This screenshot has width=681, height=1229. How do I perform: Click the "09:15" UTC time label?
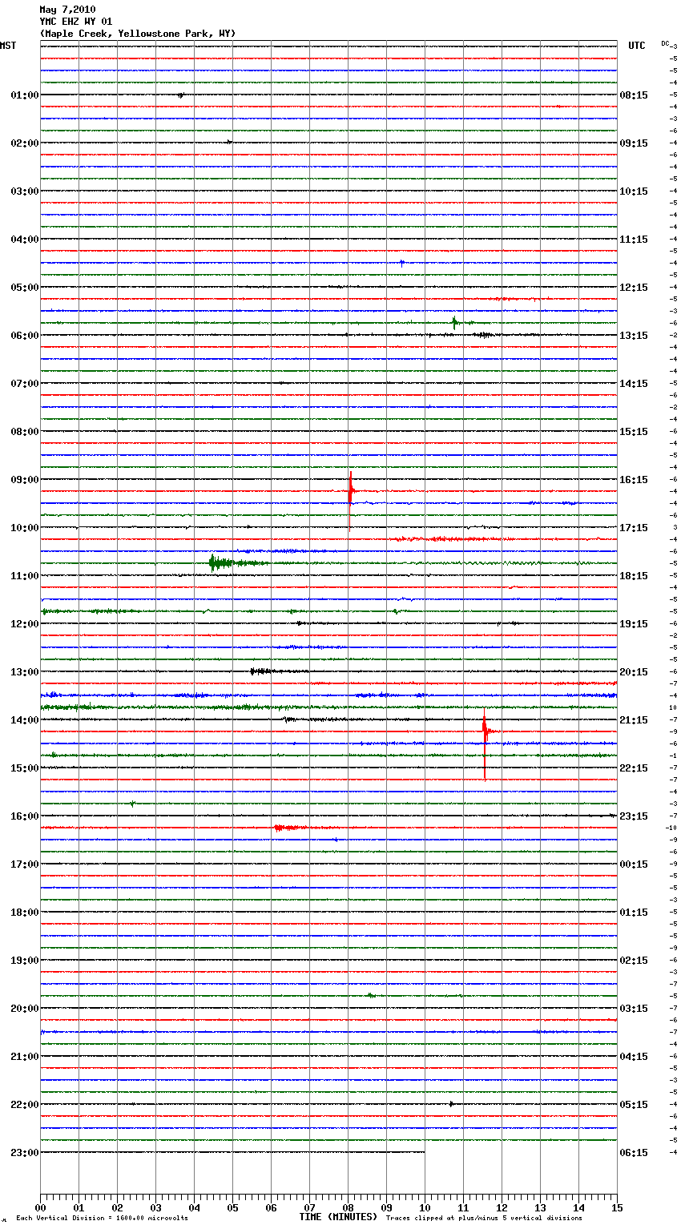click(x=634, y=143)
